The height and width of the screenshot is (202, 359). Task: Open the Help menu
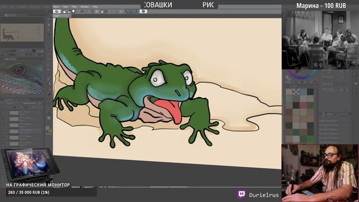(95, 7)
